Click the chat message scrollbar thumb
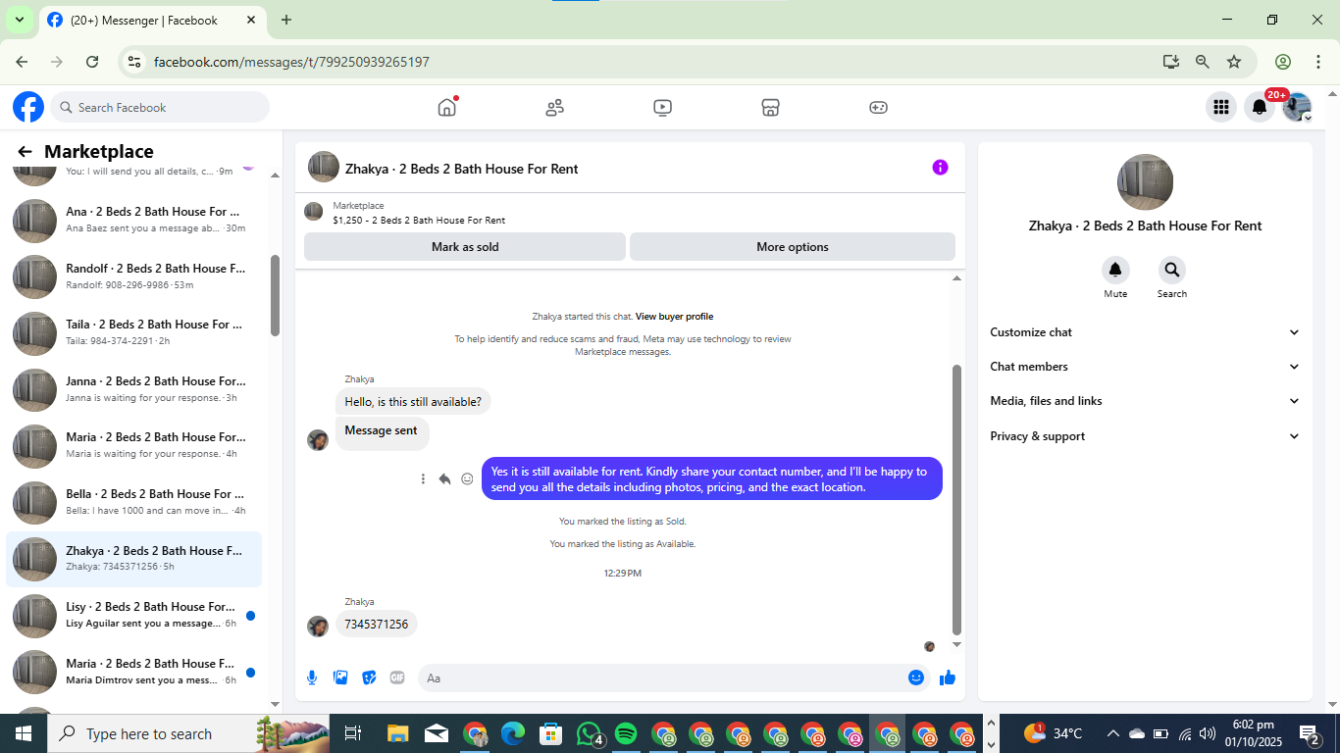This screenshot has height=753, width=1340. click(x=957, y=500)
